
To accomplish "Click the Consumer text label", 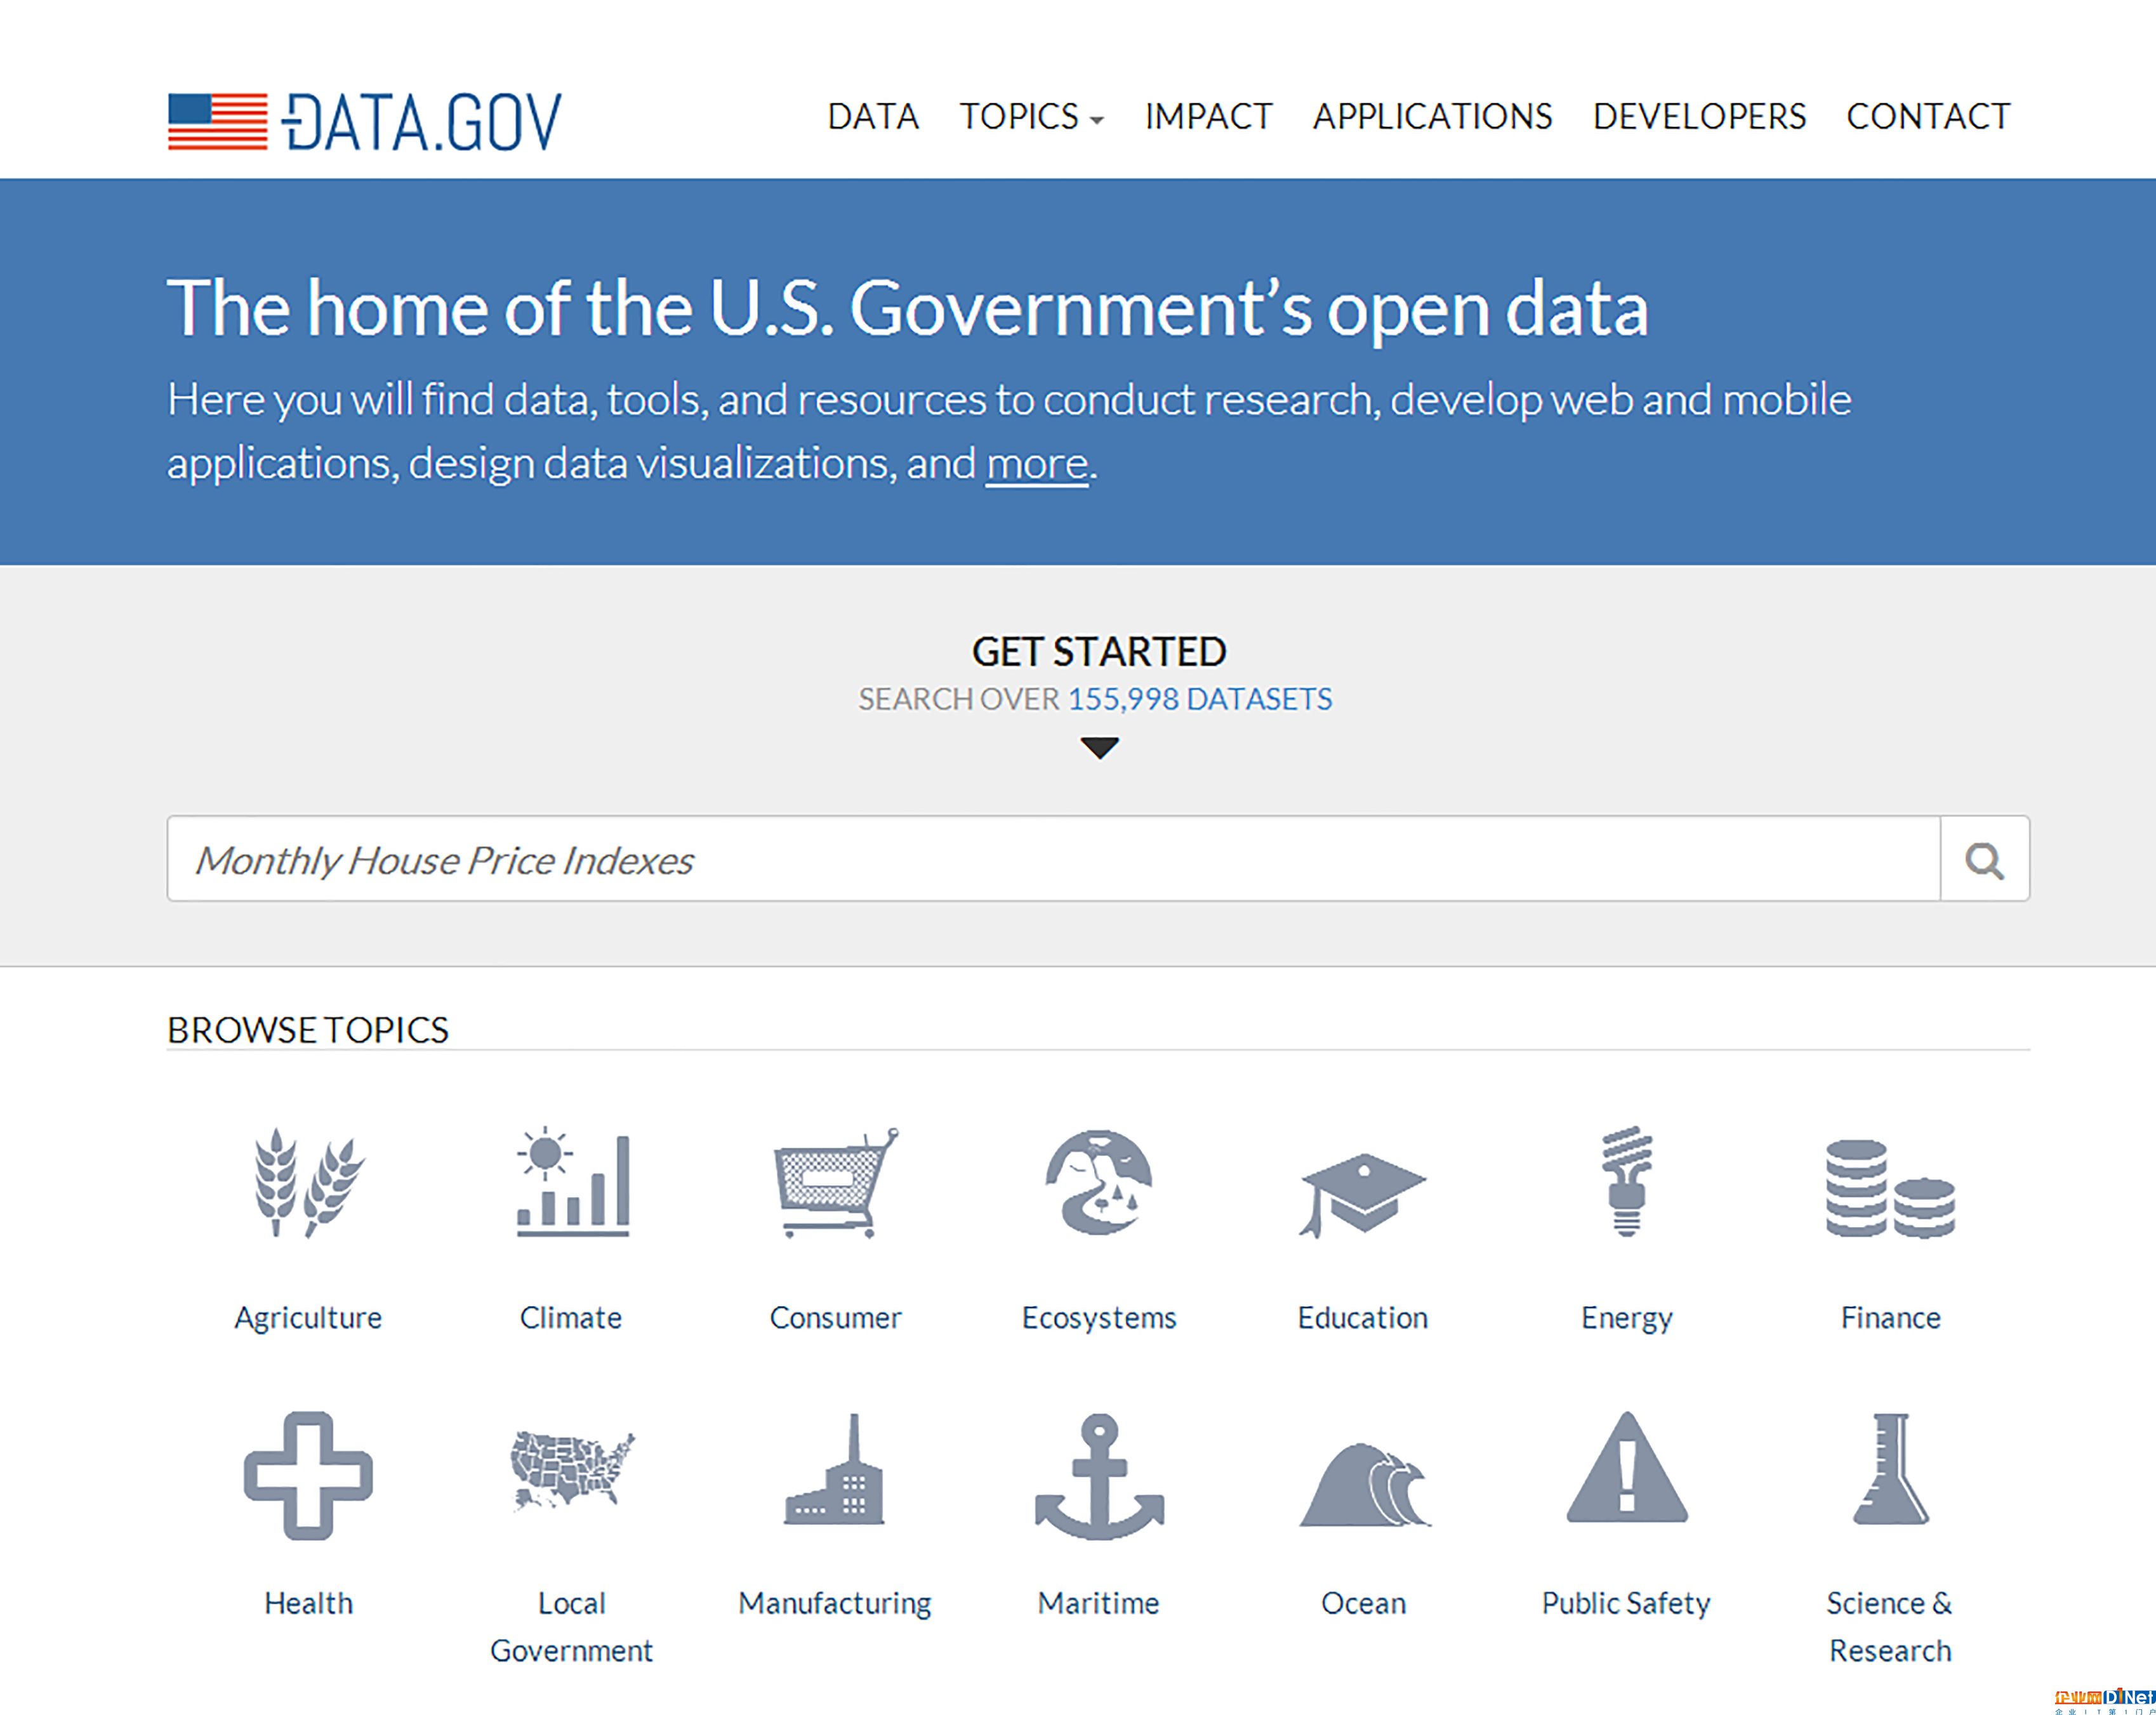I will 836,1317.
